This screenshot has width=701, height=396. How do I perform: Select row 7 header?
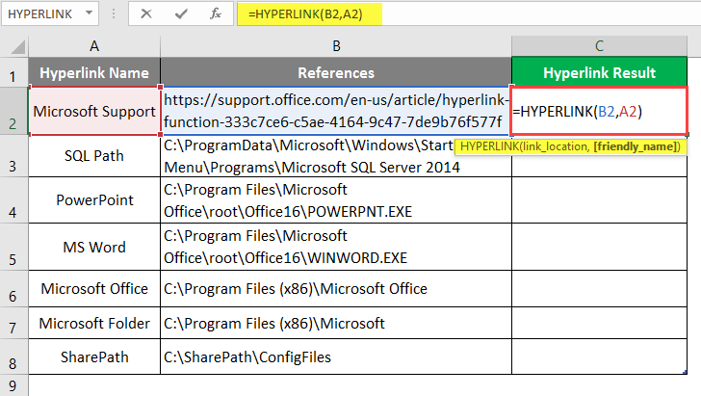[13, 323]
